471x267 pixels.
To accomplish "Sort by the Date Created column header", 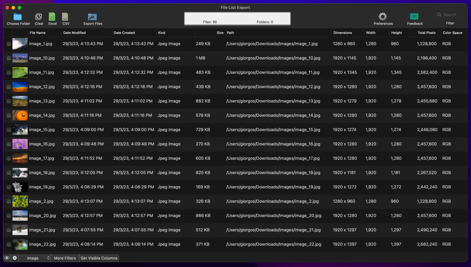I will click(124, 33).
